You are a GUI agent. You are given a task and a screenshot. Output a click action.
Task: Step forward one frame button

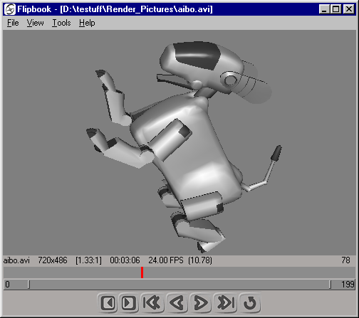coord(129,302)
